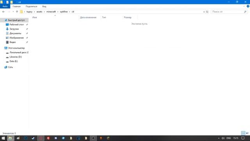
Task: Open the Windows Start menu
Action: (x=3, y=138)
